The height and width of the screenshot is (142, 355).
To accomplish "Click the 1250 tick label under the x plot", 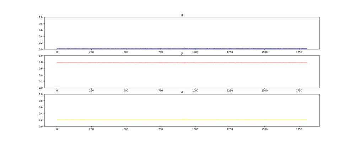I will coord(230,52).
